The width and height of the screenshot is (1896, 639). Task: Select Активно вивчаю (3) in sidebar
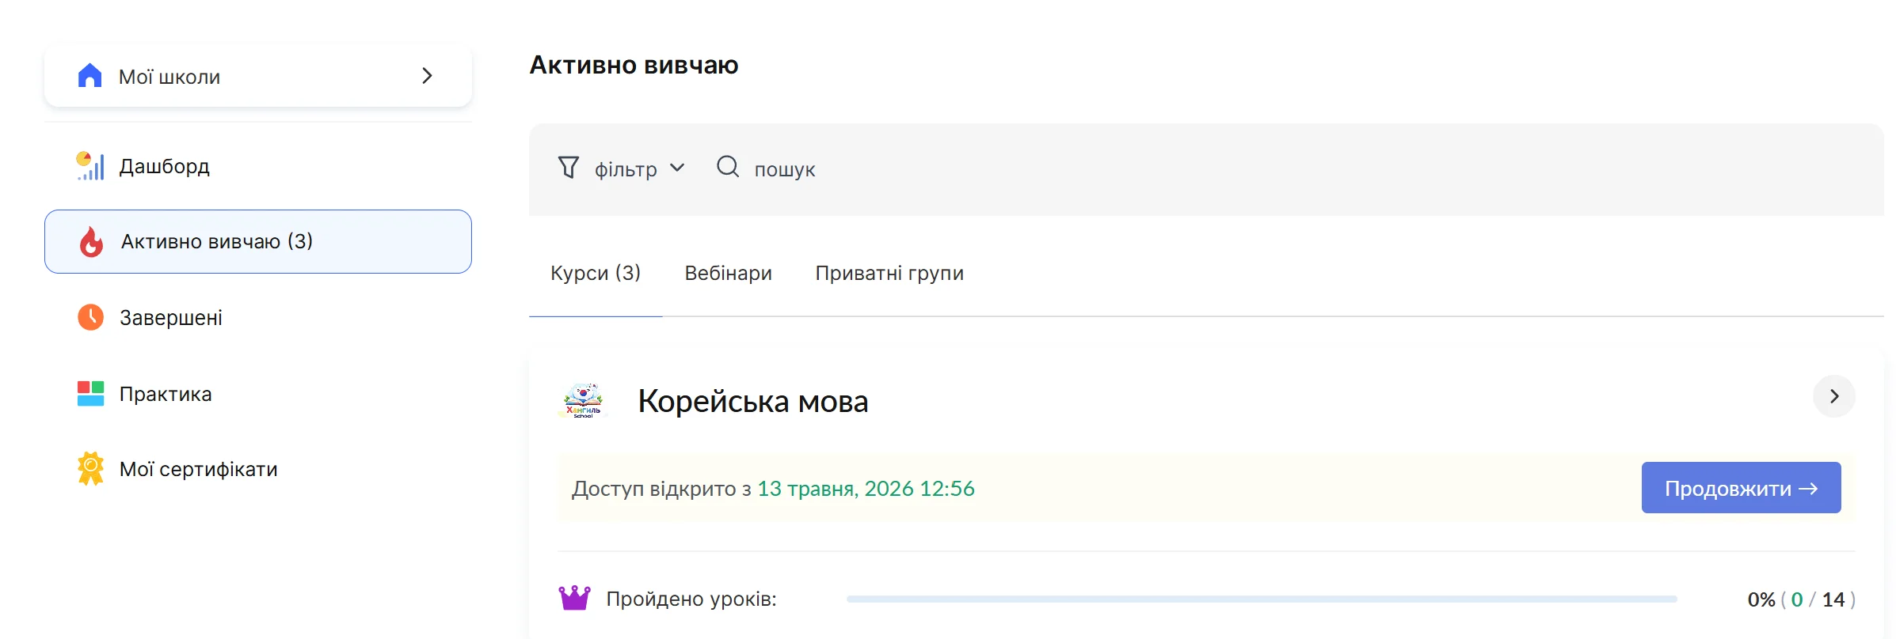point(258,241)
